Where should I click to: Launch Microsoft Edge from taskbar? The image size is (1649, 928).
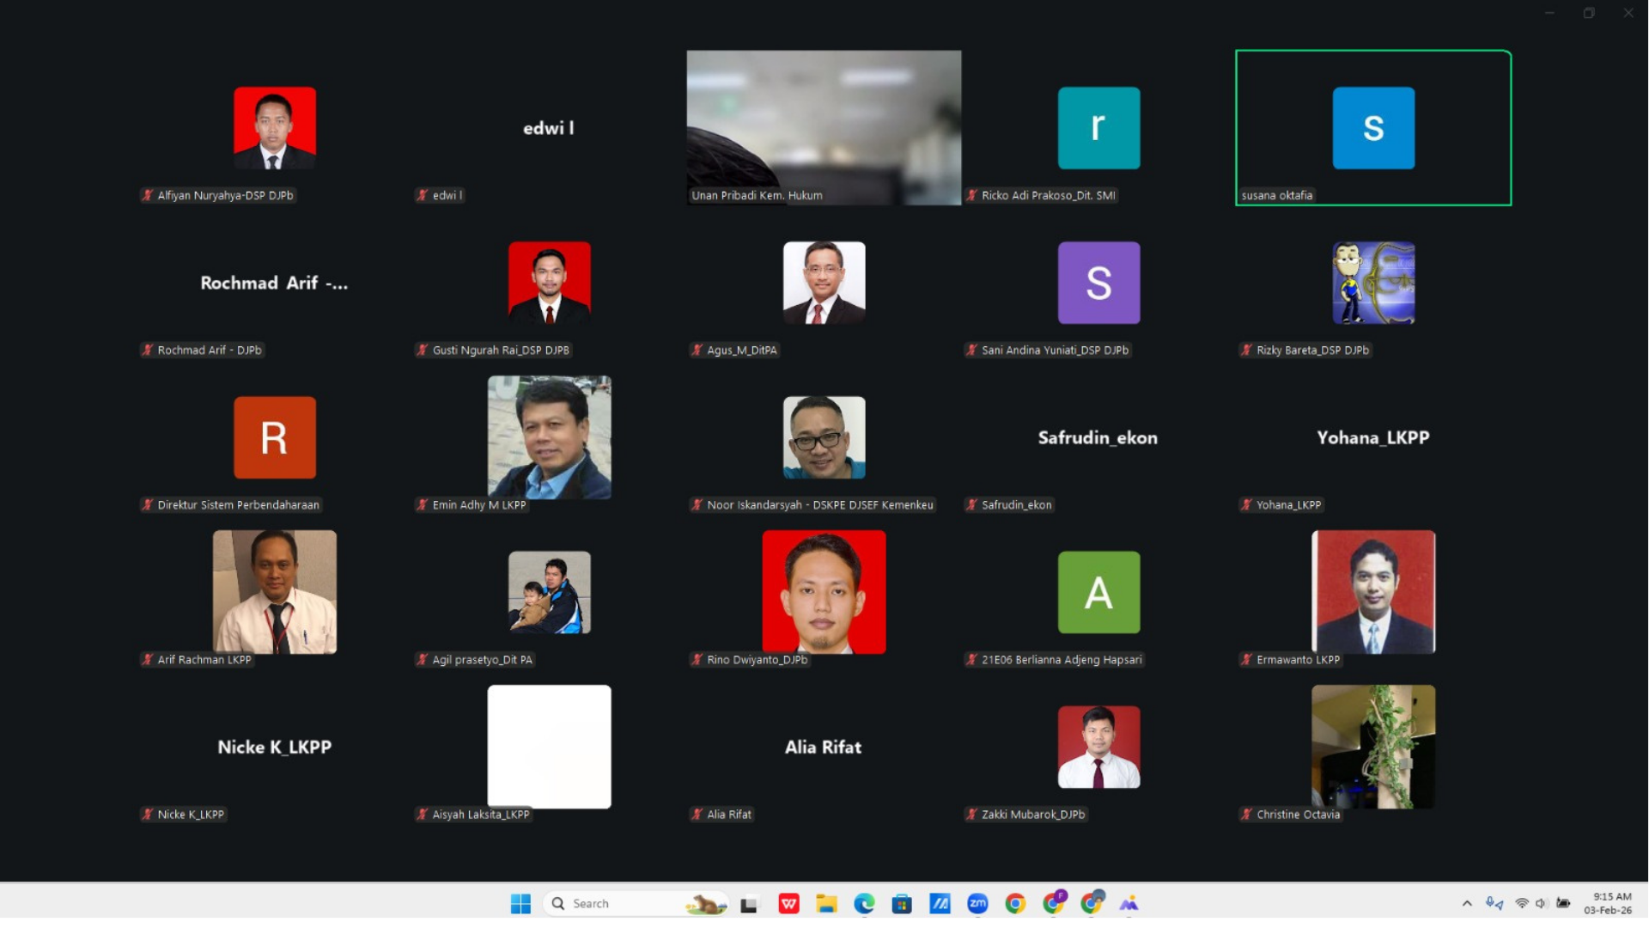864,903
